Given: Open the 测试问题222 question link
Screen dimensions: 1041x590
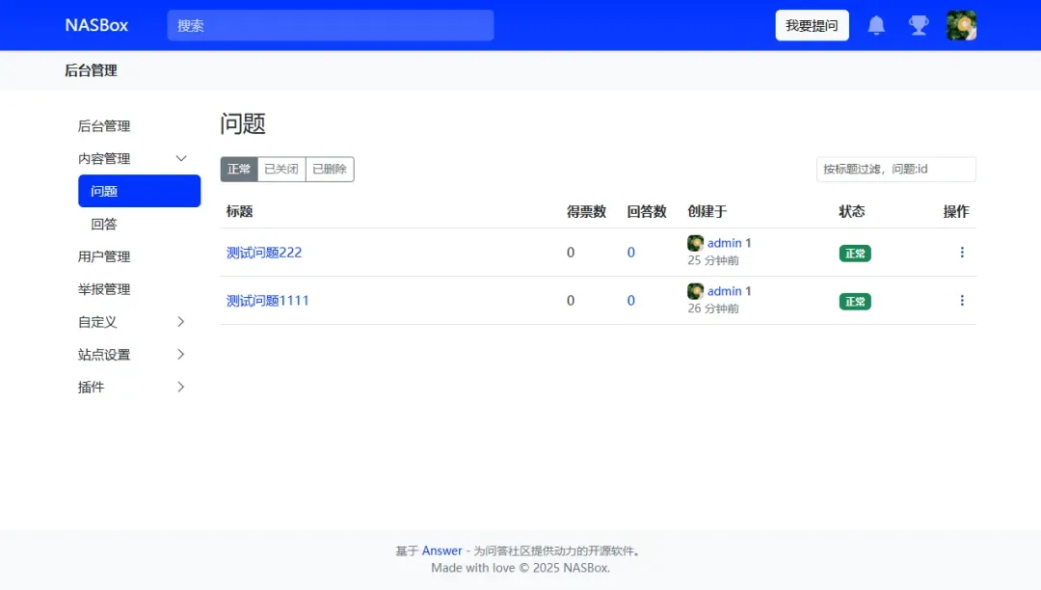Looking at the screenshot, I should pyautogui.click(x=264, y=253).
